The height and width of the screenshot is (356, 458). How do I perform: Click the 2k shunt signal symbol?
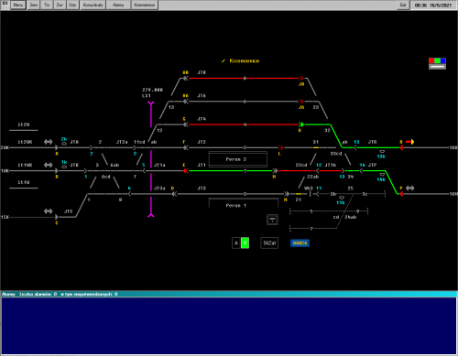64,144
